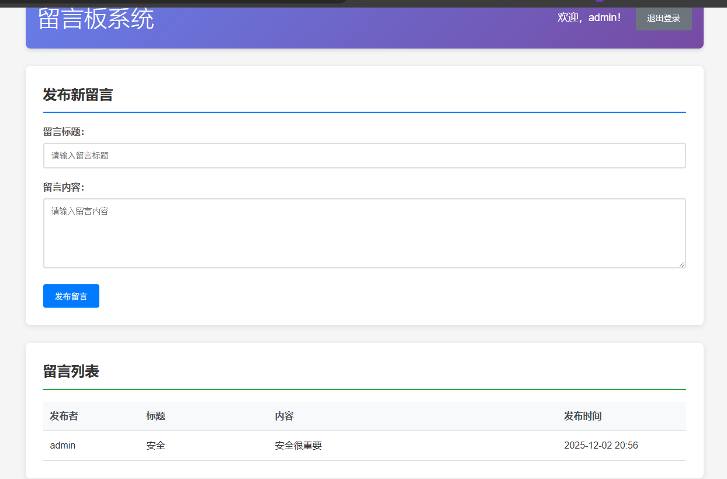Focus the 留言标题 title input field

point(364,156)
